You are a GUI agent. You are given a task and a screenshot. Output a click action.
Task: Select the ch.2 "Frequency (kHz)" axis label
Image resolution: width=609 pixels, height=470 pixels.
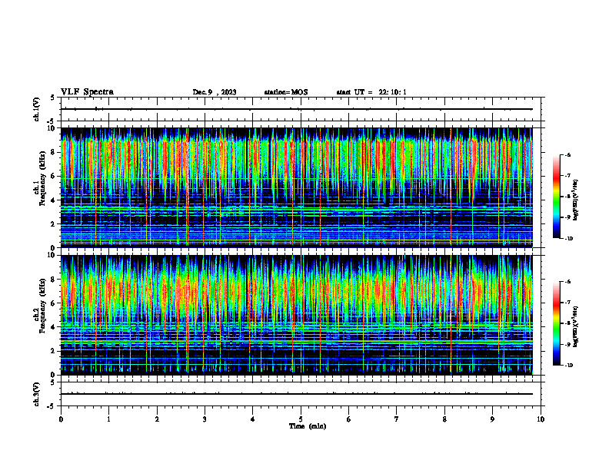42,306
